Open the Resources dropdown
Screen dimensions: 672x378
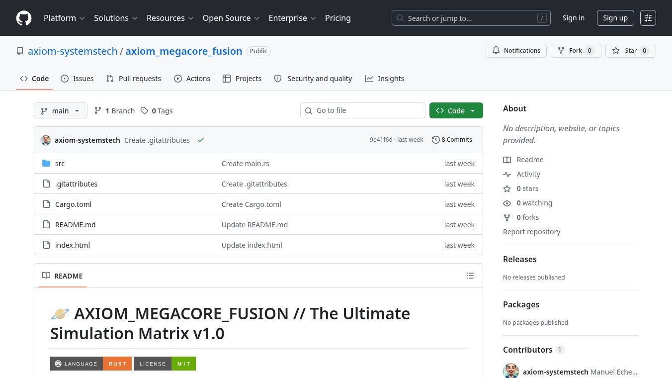169,18
